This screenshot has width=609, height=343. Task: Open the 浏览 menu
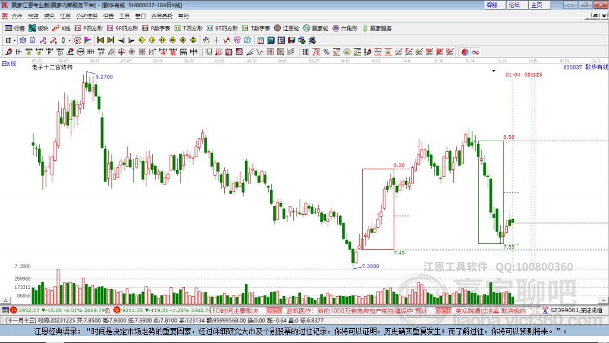[x=33, y=16]
